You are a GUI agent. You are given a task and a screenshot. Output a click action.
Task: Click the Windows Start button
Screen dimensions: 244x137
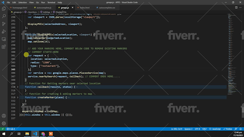pyautogui.click(x=4, y=134)
